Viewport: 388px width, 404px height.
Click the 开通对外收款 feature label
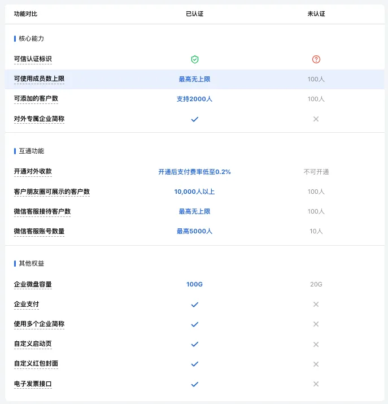(33, 172)
